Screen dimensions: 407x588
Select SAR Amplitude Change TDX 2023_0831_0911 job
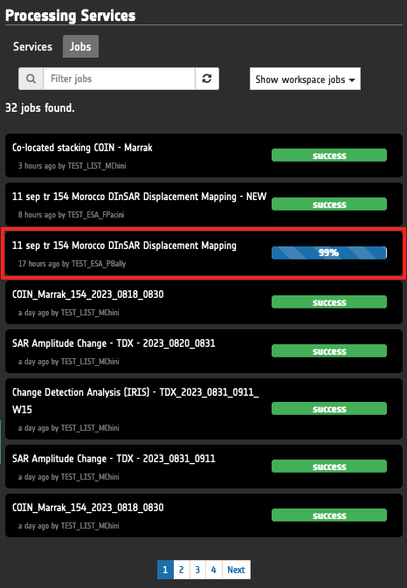(x=203, y=467)
